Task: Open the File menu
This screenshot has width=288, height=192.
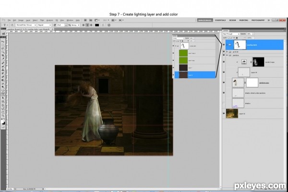Action: click(9, 20)
